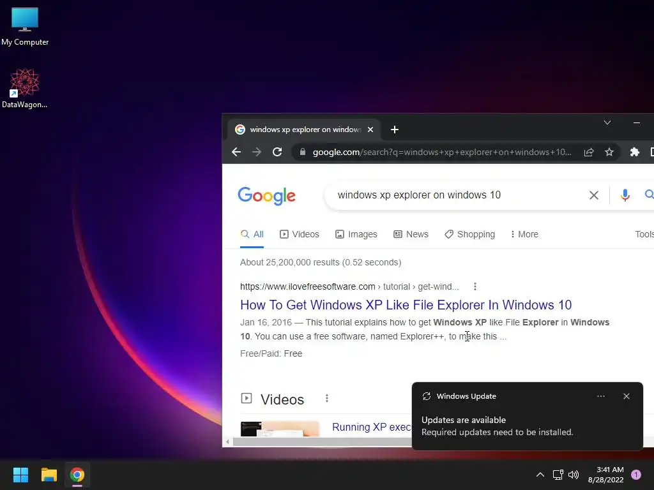Open notification center badge
Screen dimensions: 654x490
coord(636,475)
